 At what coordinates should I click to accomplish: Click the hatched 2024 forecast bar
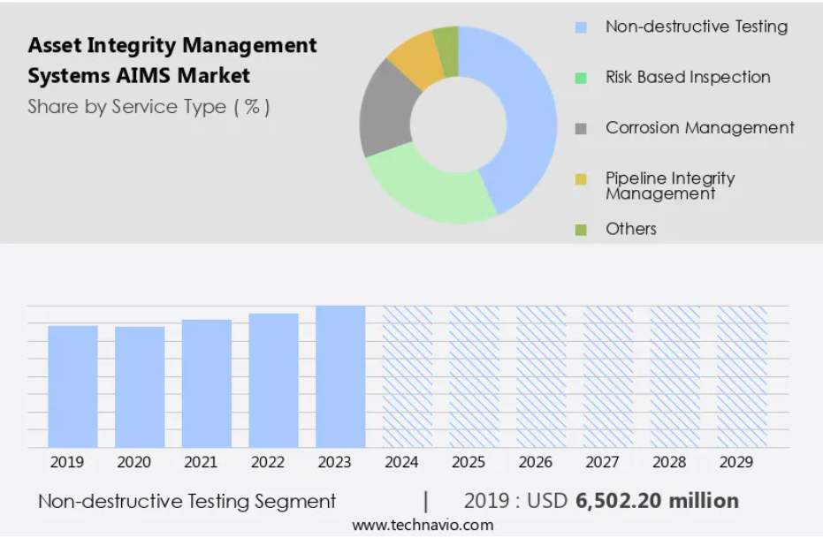[408, 376]
